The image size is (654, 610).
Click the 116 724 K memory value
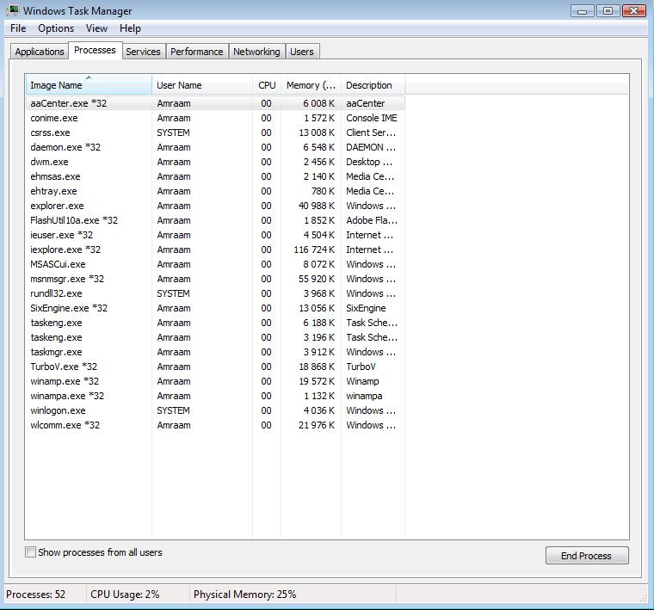point(314,250)
